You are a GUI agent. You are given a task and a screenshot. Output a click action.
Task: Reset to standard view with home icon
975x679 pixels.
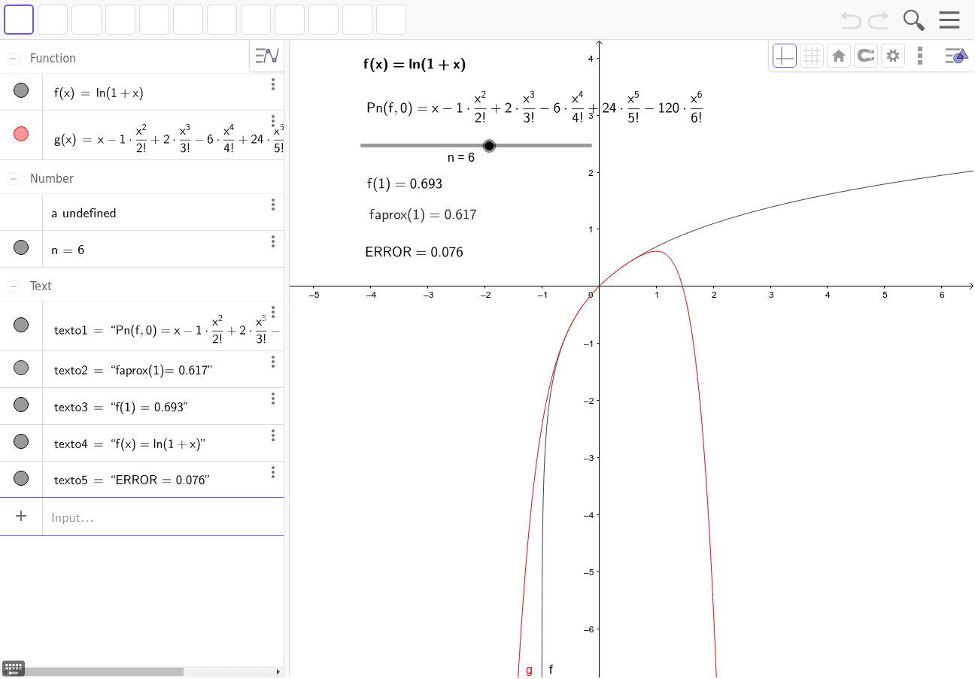tap(839, 56)
